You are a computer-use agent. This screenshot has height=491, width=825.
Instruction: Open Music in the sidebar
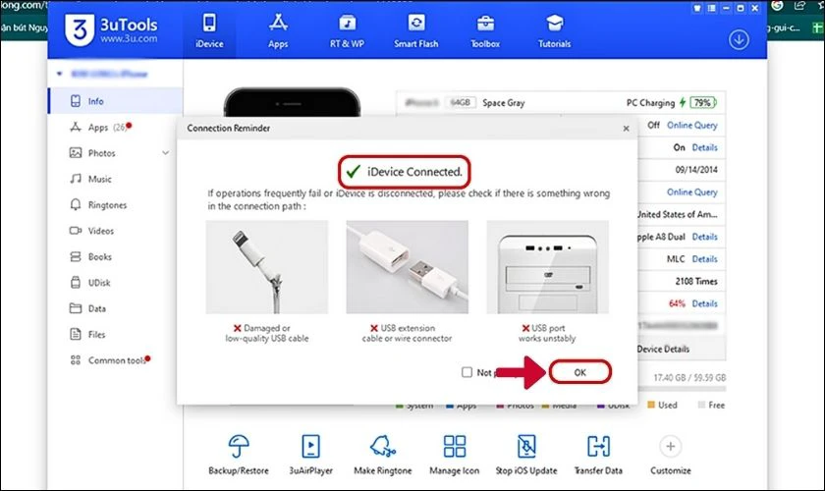pos(116,179)
